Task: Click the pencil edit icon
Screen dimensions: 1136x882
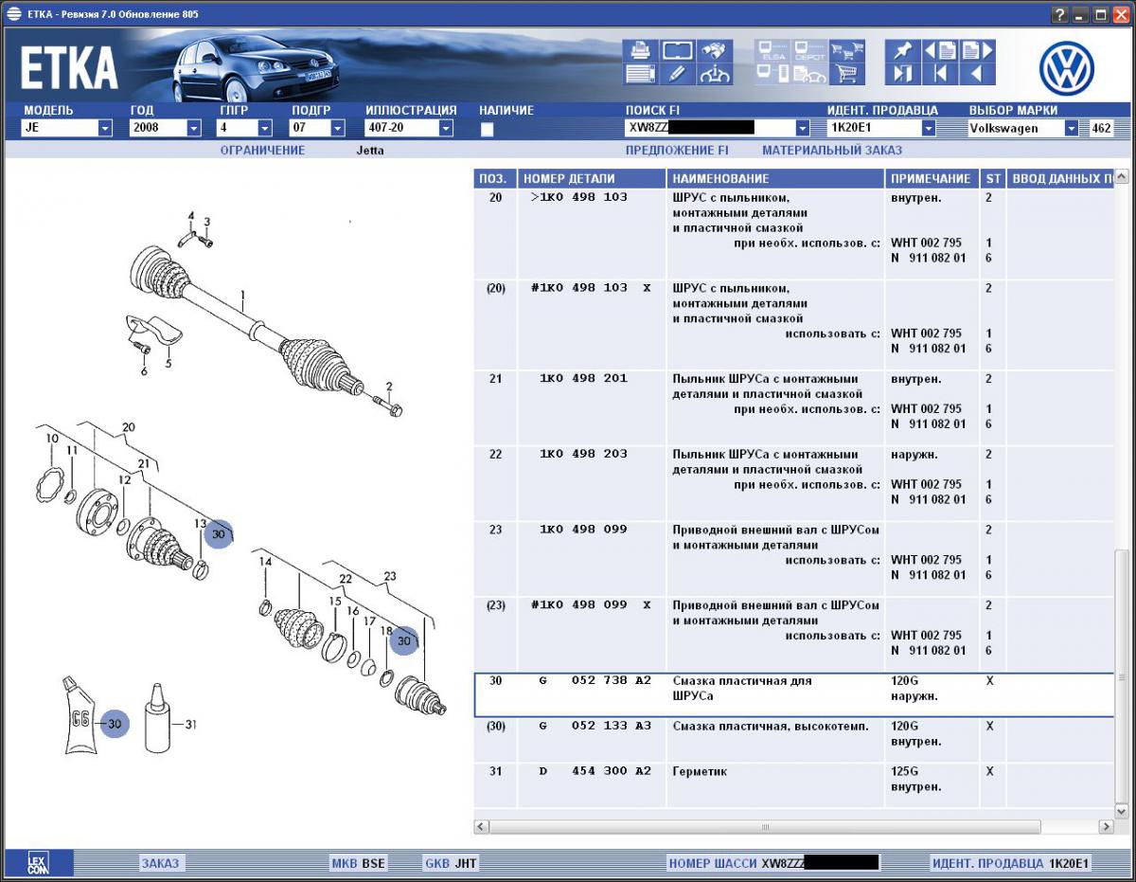Action: (676, 74)
